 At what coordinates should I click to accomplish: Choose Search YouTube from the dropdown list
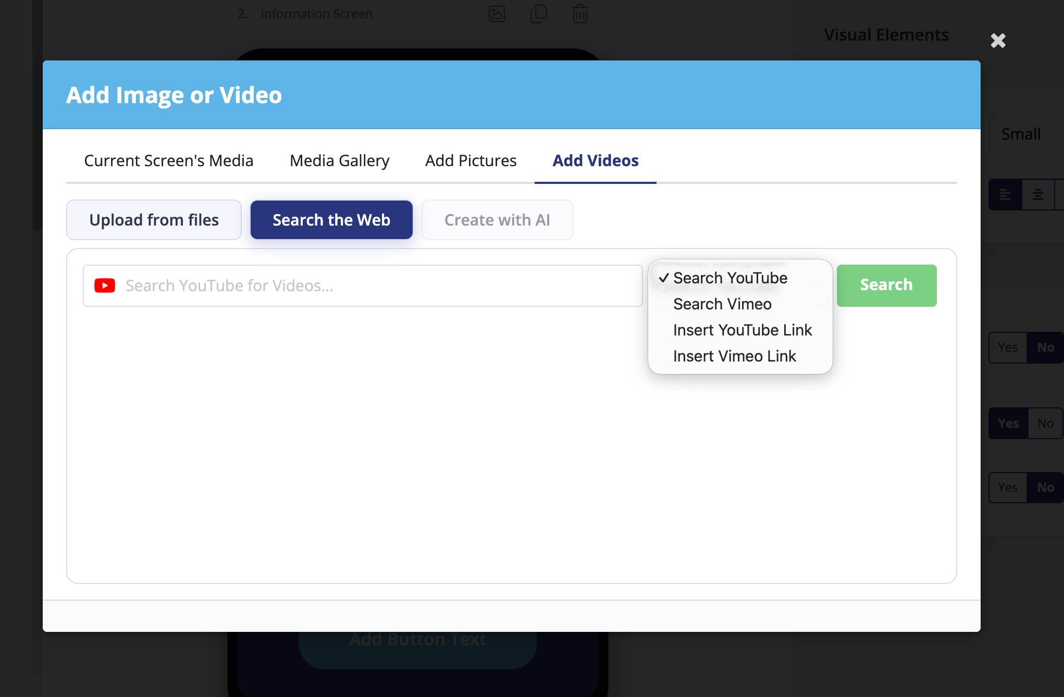pos(729,278)
